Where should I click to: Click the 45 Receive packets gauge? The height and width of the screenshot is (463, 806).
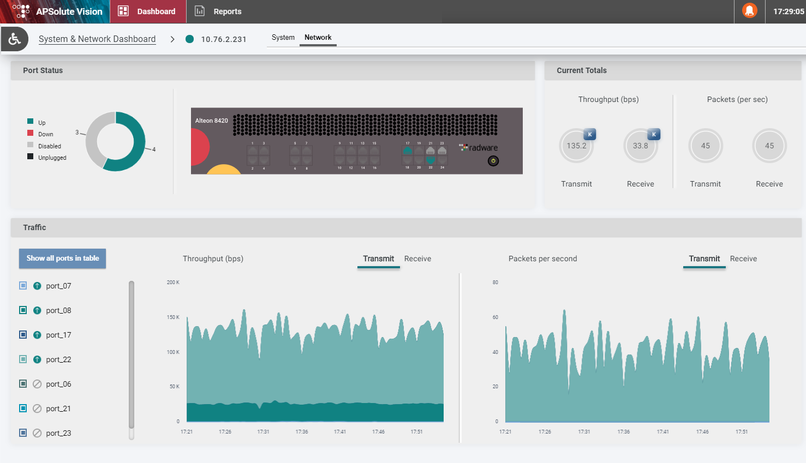tap(769, 146)
